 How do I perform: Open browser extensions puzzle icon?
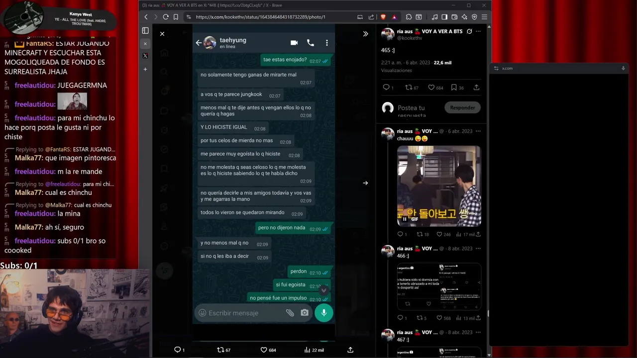[x=409, y=17]
